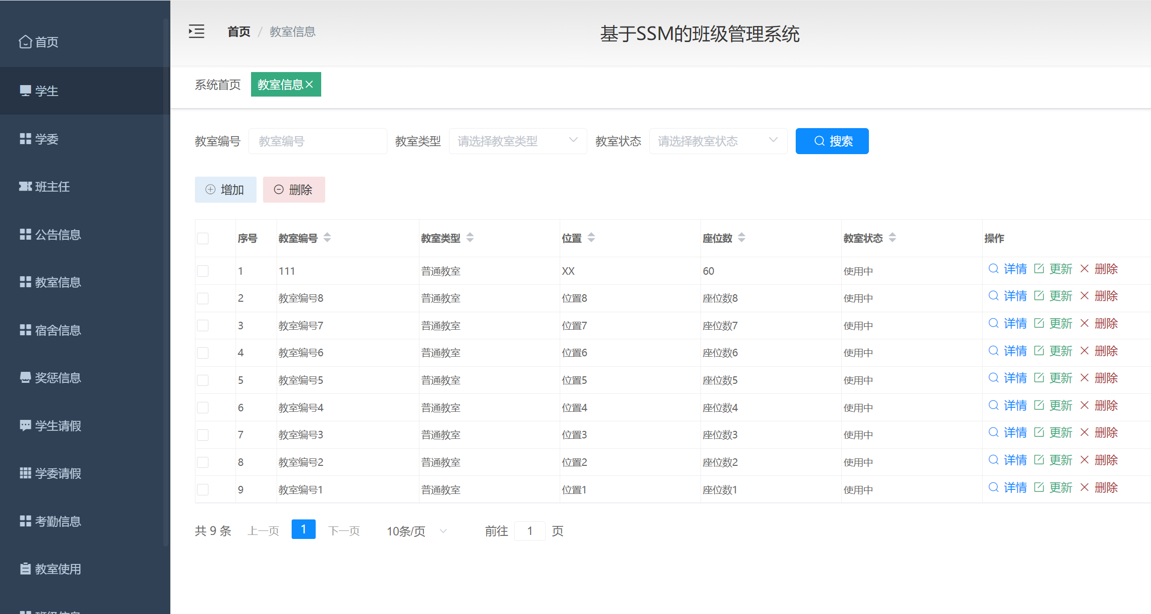This screenshot has height=614, width=1151.
Task: Click the edit update icon in row 教室编号5
Action: coord(1039,378)
